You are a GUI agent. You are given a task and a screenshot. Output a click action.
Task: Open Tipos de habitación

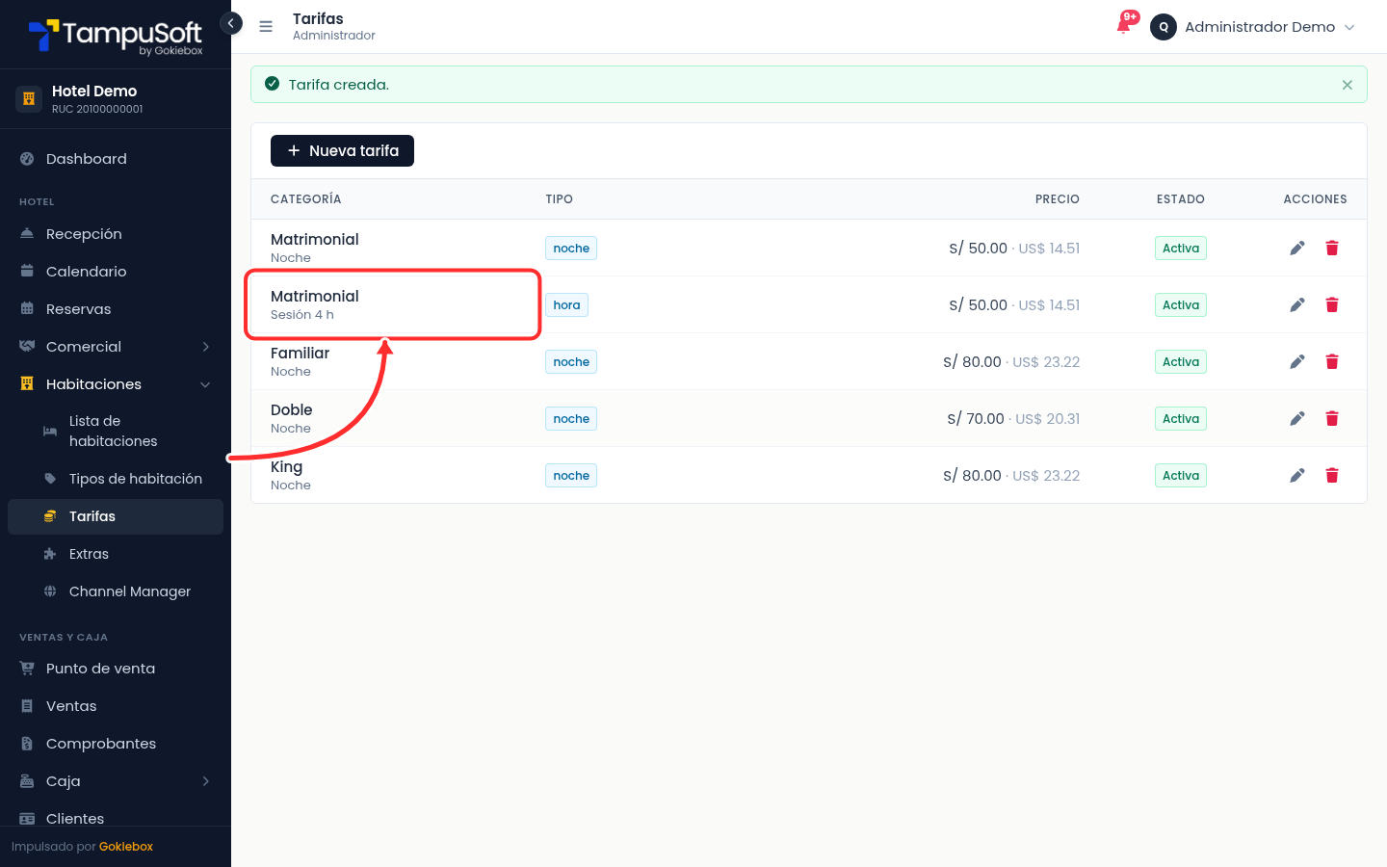coord(116,479)
